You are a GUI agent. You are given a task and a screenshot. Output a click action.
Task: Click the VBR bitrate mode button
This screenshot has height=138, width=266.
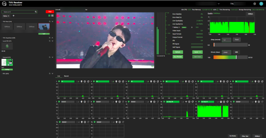(236, 52)
